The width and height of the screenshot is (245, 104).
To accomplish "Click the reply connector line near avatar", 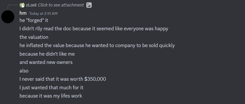I will coord(13,7).
